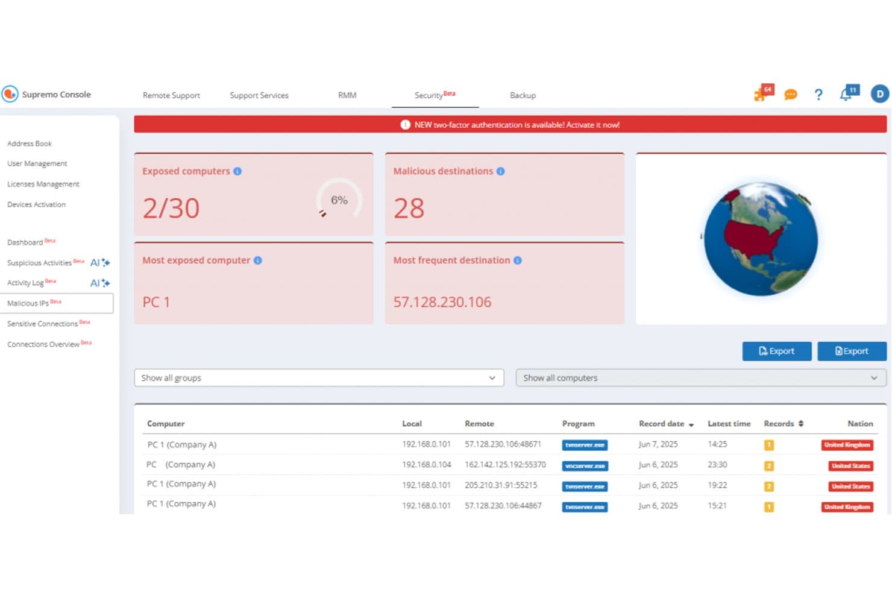Open the orange chat messages icon
892x595 pixels.
[791, 95]
